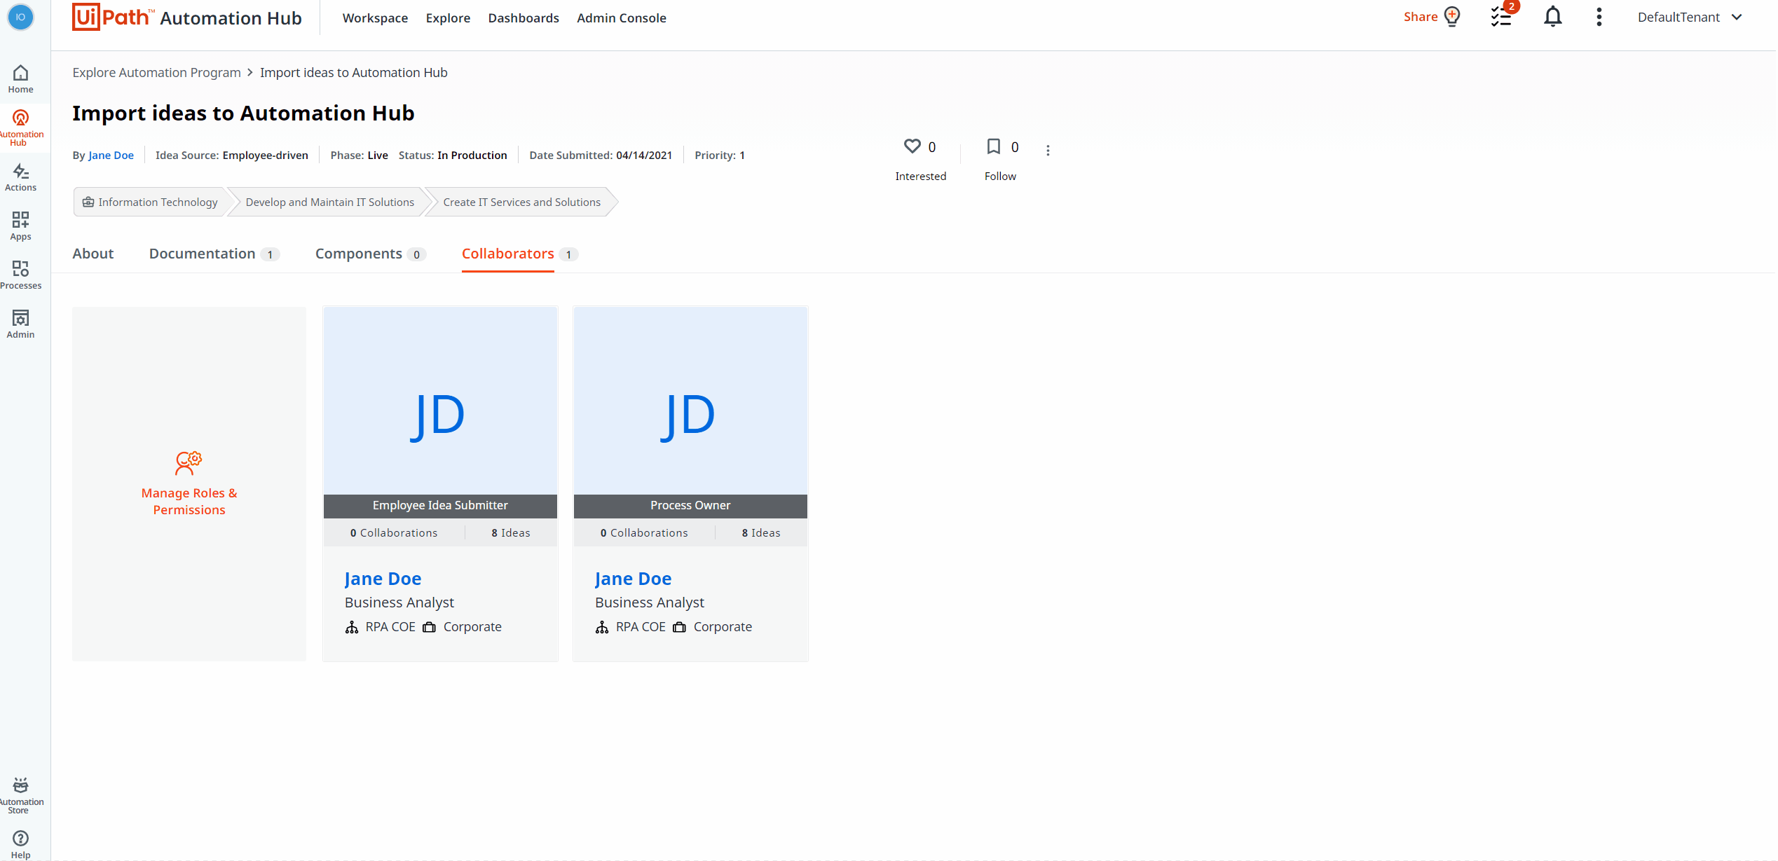Screen dimensions: 1778x861
Task: Expand the DefaultTenant dropdown
Action: 1689,18
